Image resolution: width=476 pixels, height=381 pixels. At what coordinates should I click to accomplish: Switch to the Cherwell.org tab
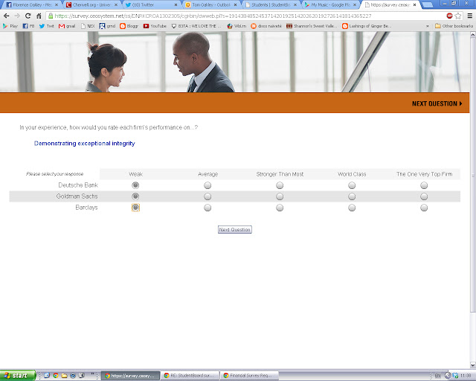(91, 5)
